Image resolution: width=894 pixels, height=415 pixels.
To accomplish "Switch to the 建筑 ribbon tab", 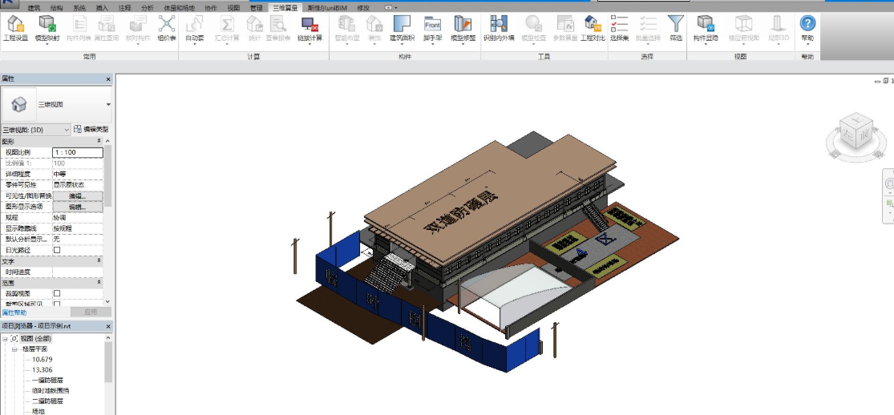I will point(34,8).
